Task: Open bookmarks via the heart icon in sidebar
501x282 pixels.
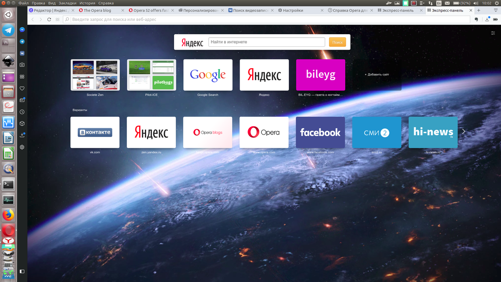Action: tap(22, 88)
